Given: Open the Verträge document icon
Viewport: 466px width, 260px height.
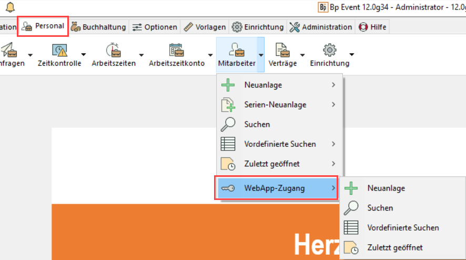Looking at the screenshot, I should pos(282,50).
